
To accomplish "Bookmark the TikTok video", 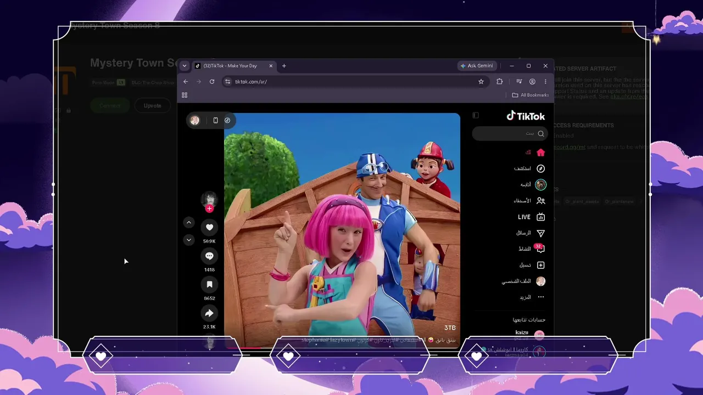I will point(209,284).
